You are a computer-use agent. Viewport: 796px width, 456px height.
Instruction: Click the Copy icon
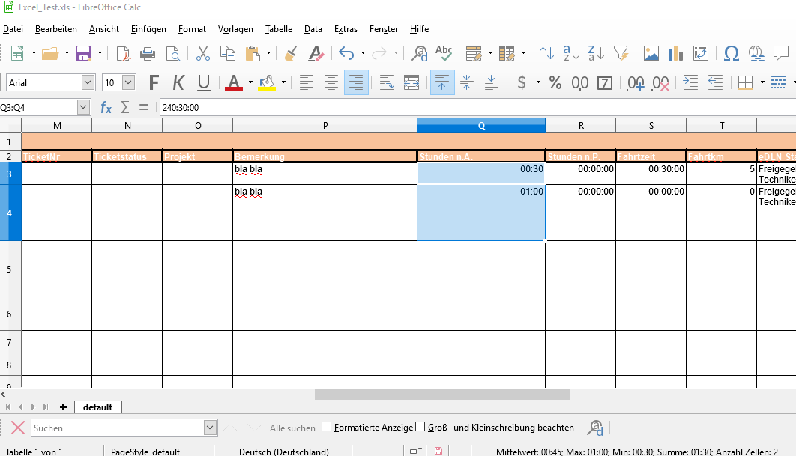(x=227, y=53)
